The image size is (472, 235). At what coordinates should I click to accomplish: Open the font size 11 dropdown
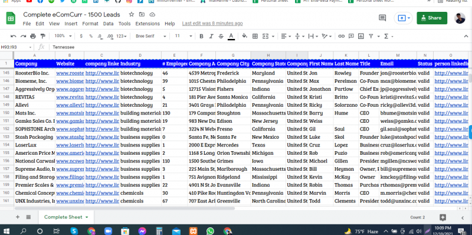tap(183, 36)
